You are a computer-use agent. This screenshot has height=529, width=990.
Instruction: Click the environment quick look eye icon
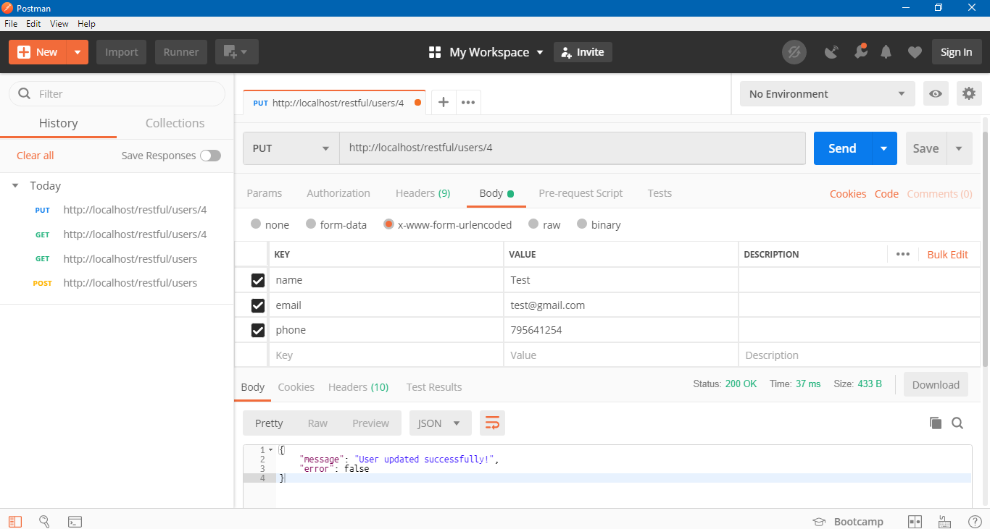(936, 93)
